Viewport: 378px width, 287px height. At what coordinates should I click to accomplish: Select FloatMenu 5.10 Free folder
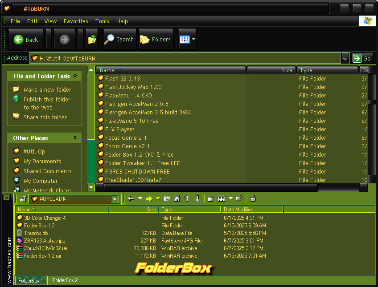tap(131, 121)
